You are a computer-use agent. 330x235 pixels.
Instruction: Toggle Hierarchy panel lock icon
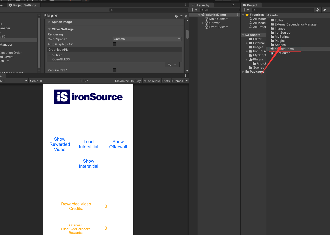pos(233,5)
